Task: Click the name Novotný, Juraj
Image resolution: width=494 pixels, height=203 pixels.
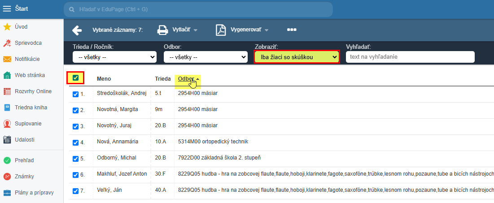Action: point(114,125)
